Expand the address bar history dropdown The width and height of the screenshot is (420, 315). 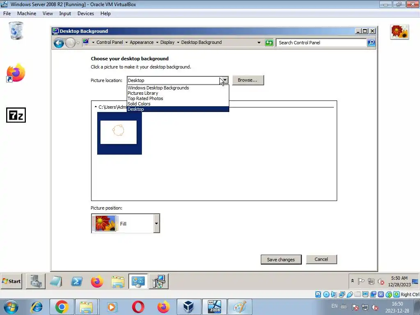[x=259, y=43]
